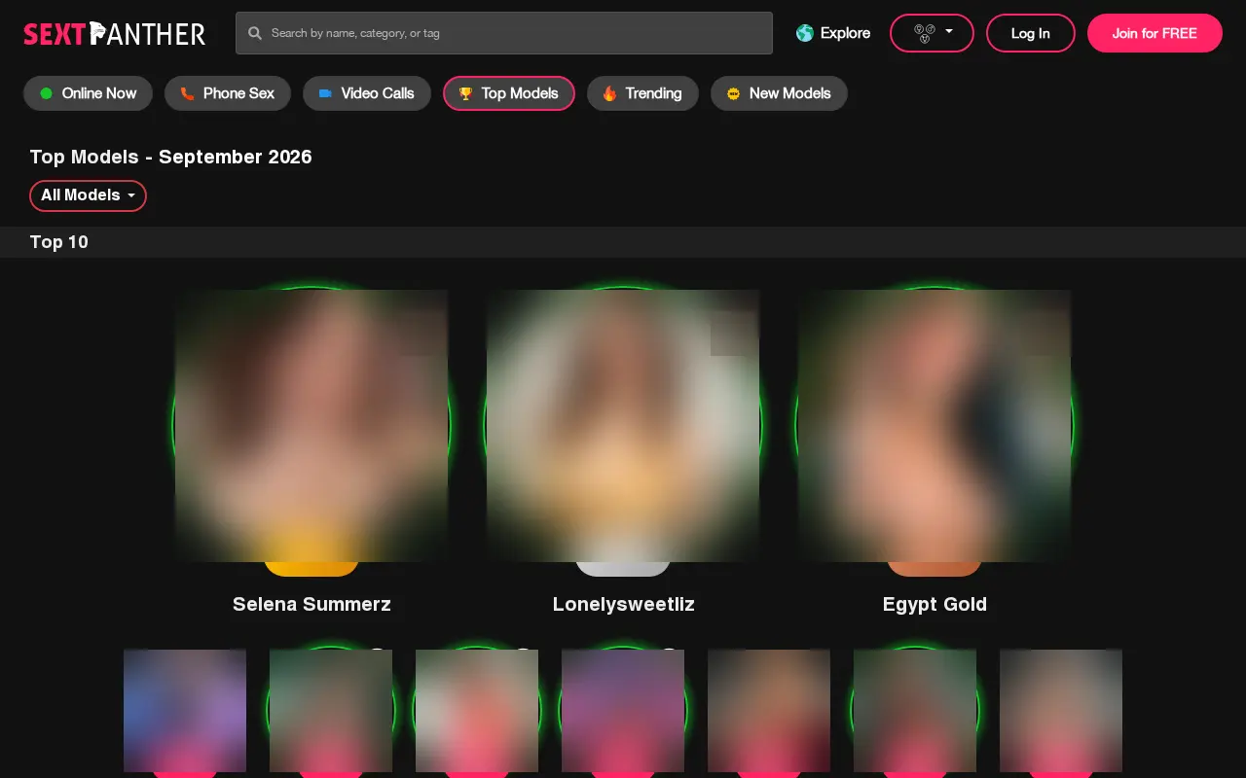Viewport: 1246px width, 778px height.
Task: Open the gender symbols dropdown
Action: click(x=932, y=33)
